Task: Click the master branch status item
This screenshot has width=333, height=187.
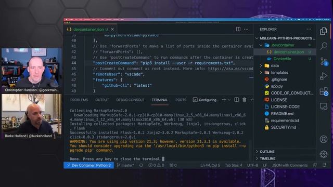Action: click(125, 165)
